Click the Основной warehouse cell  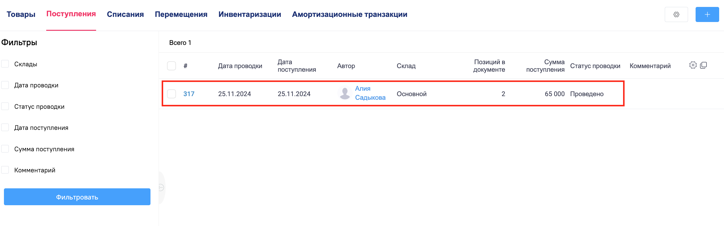412,94
